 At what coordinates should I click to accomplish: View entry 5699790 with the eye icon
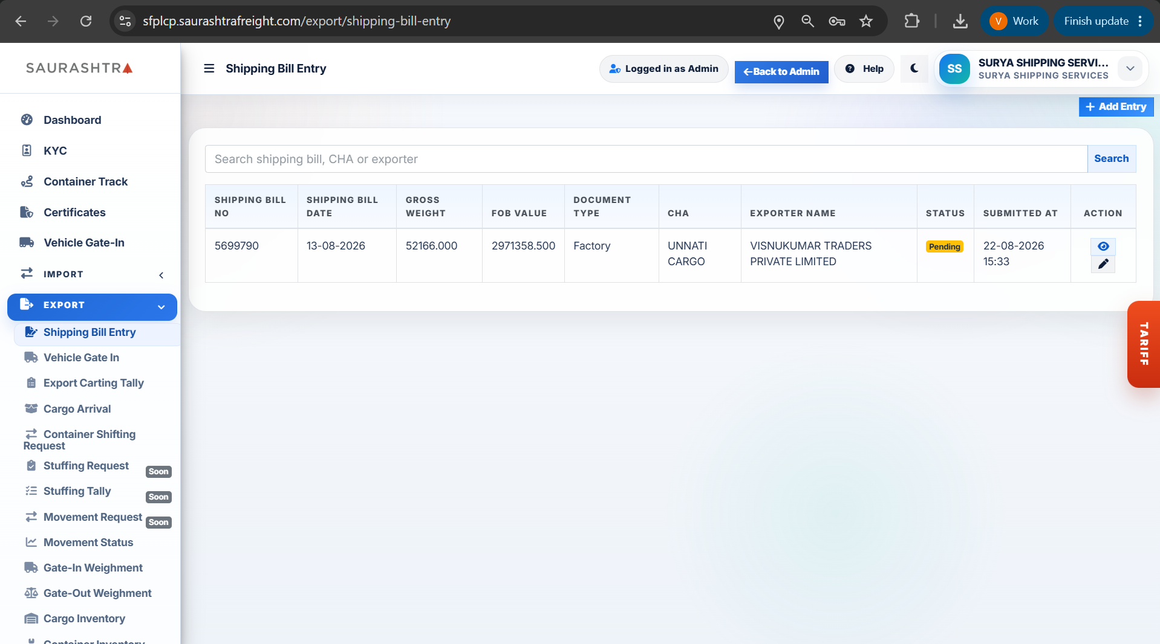point(1103,246)
